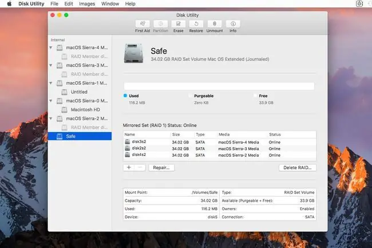Click the Safe volume title text
372x248 pixels.
(x=159, y=51)
